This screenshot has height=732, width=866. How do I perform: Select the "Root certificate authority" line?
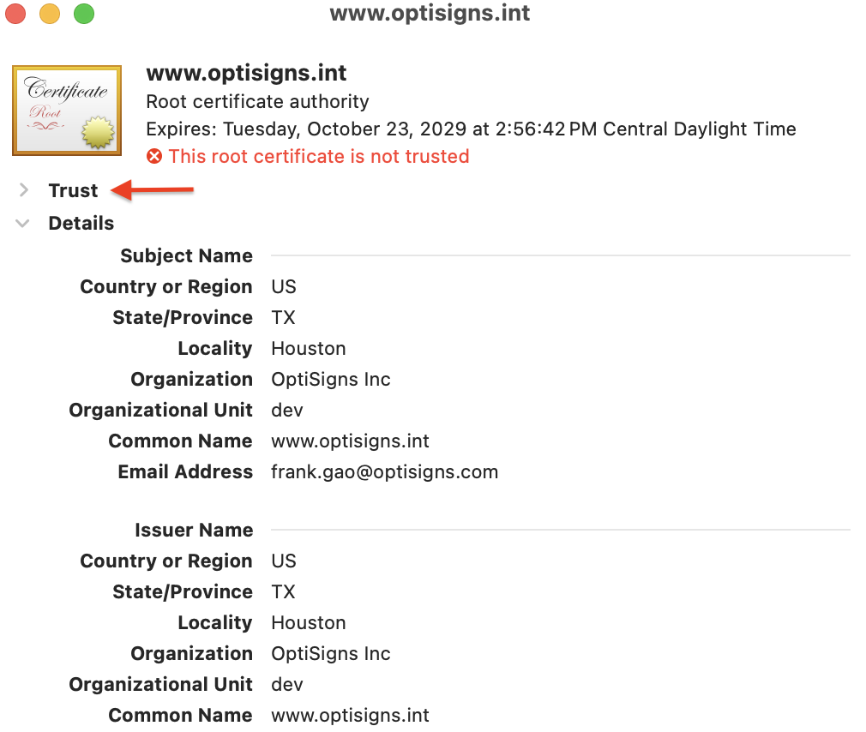point(257,102)
